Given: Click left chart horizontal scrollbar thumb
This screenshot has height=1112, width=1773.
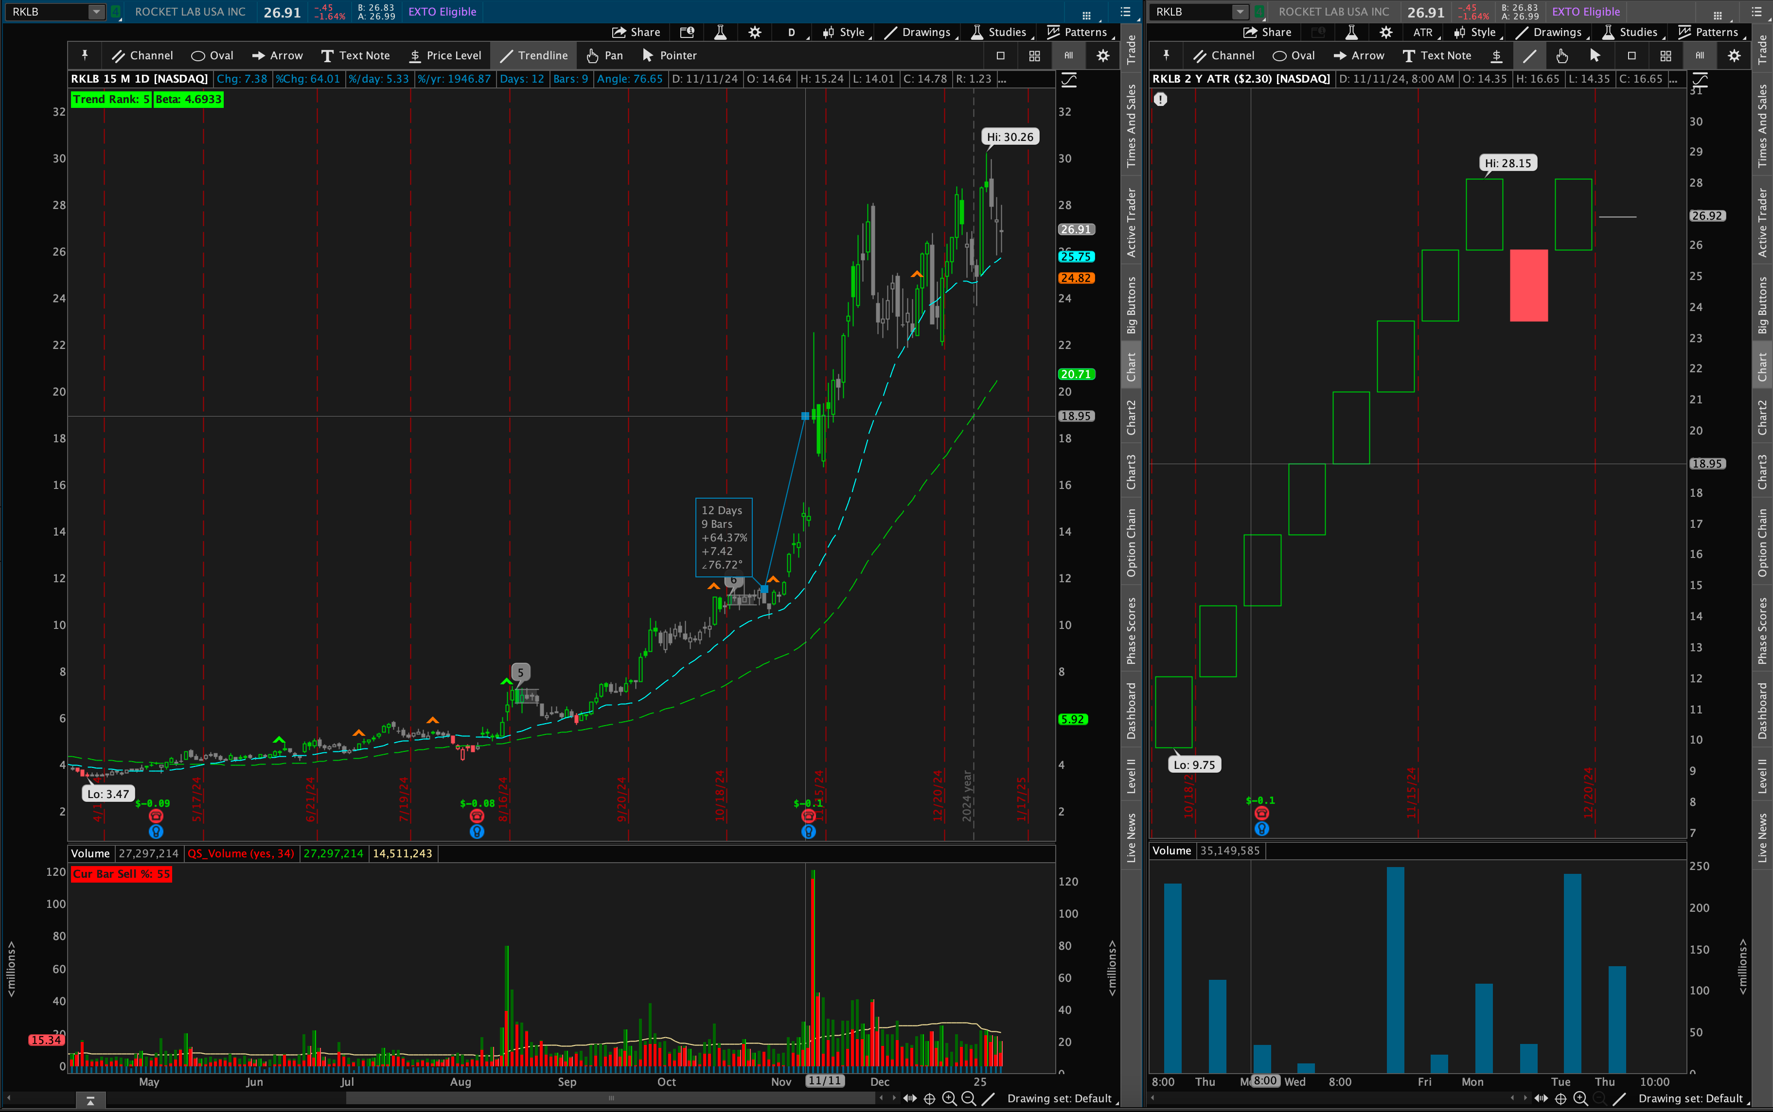Looking at the screenshot, I should coord(611,1098).
